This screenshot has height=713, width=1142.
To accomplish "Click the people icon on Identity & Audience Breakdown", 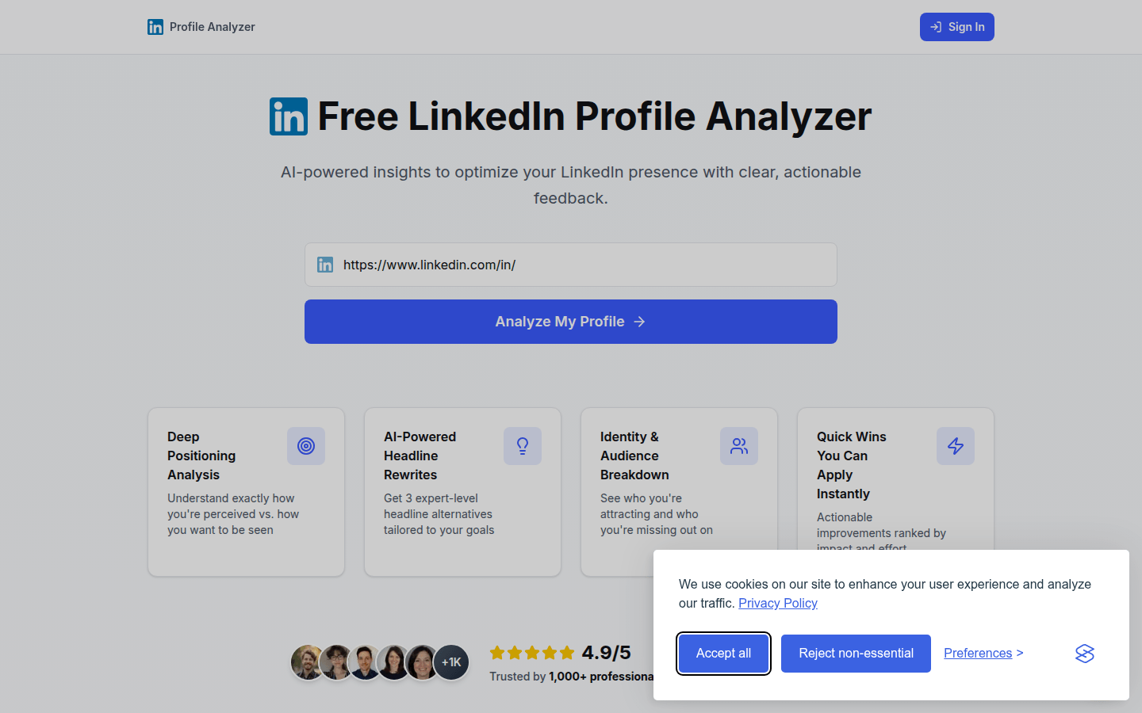I will pos(739,446).
